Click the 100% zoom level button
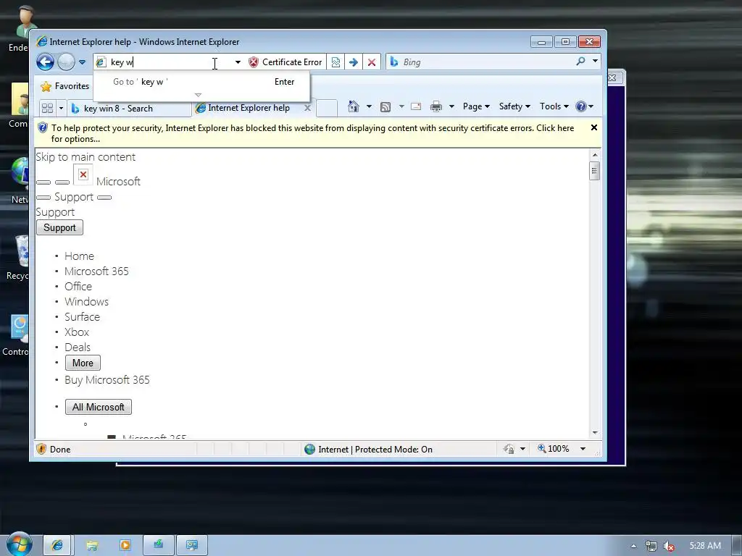 (553, 449)
